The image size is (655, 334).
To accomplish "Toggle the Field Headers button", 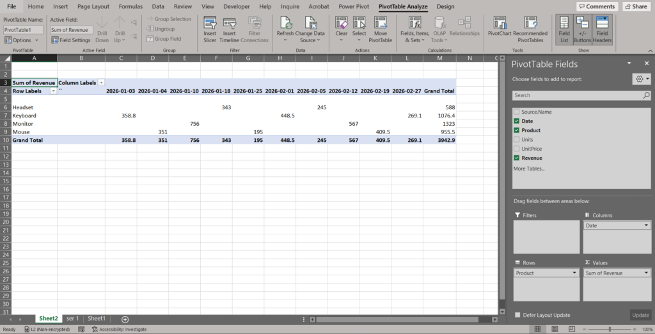I will [602, 29].
